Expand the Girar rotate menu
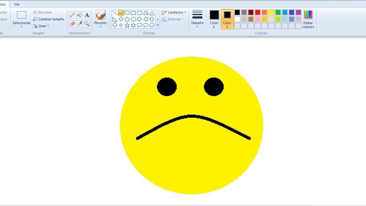Viewport: 366px width, 206px height. coord(41,26)
